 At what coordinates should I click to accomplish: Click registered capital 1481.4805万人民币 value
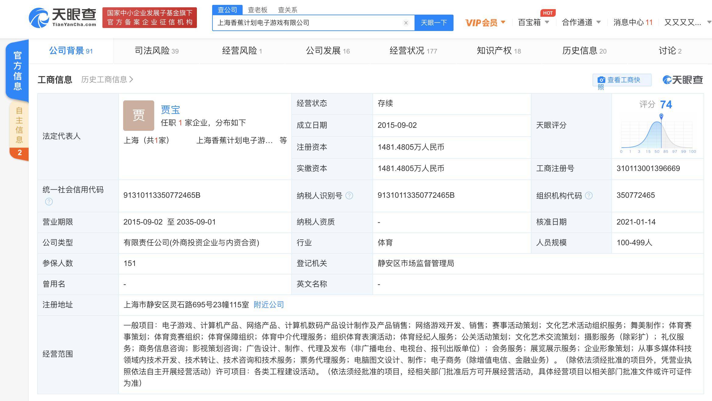pyautogui.click(x=411, y=147)
